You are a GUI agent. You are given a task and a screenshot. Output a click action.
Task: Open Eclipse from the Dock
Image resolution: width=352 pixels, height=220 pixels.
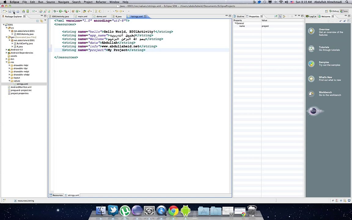click(x=137, y=211)
